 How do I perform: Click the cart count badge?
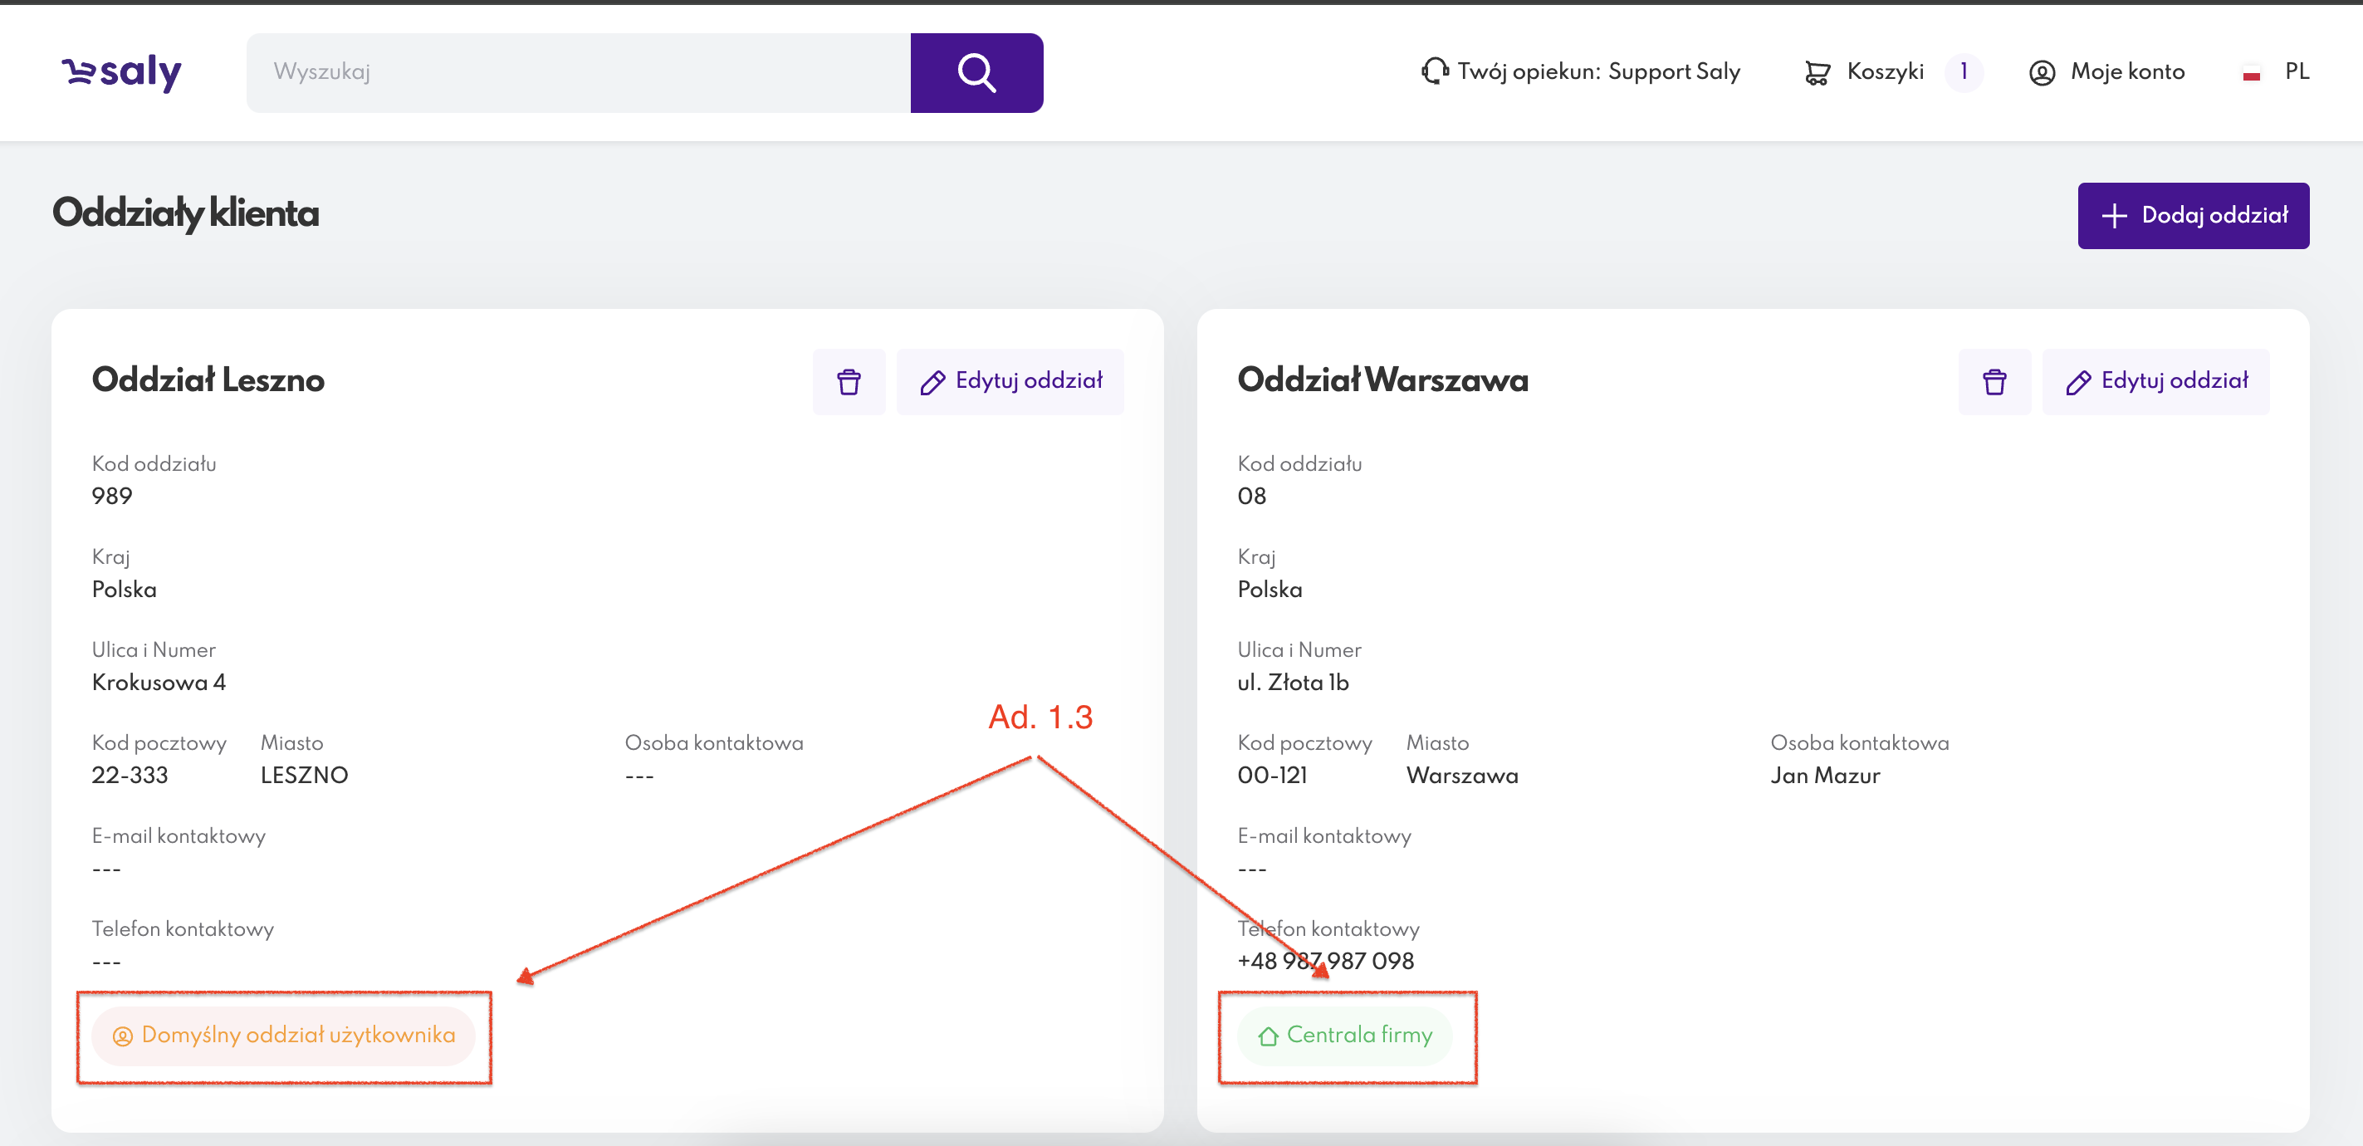1963,71
